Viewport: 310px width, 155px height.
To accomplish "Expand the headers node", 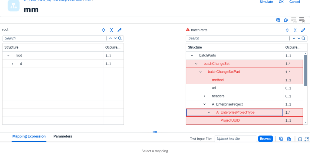I will point(204,96).
